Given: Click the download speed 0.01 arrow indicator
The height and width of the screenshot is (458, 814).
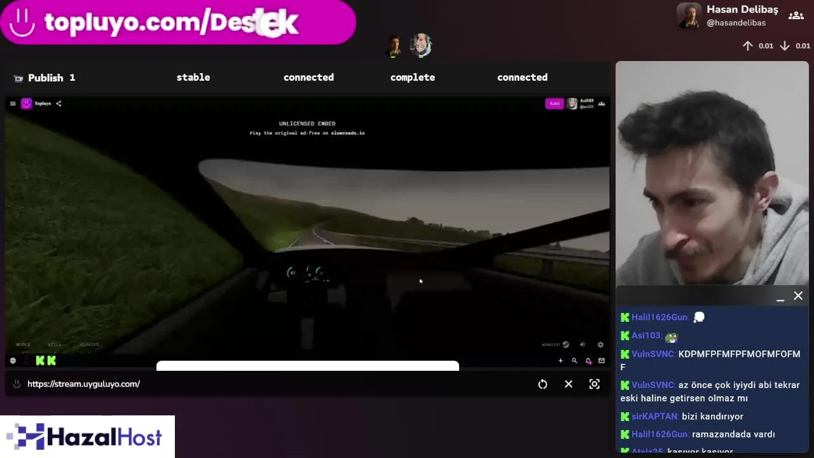Looking at the screenshot, I should coord(795,46).
